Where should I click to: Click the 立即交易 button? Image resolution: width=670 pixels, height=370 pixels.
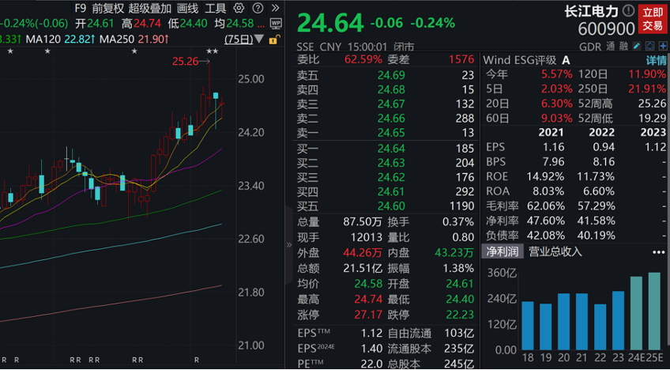tap(653, 18)
